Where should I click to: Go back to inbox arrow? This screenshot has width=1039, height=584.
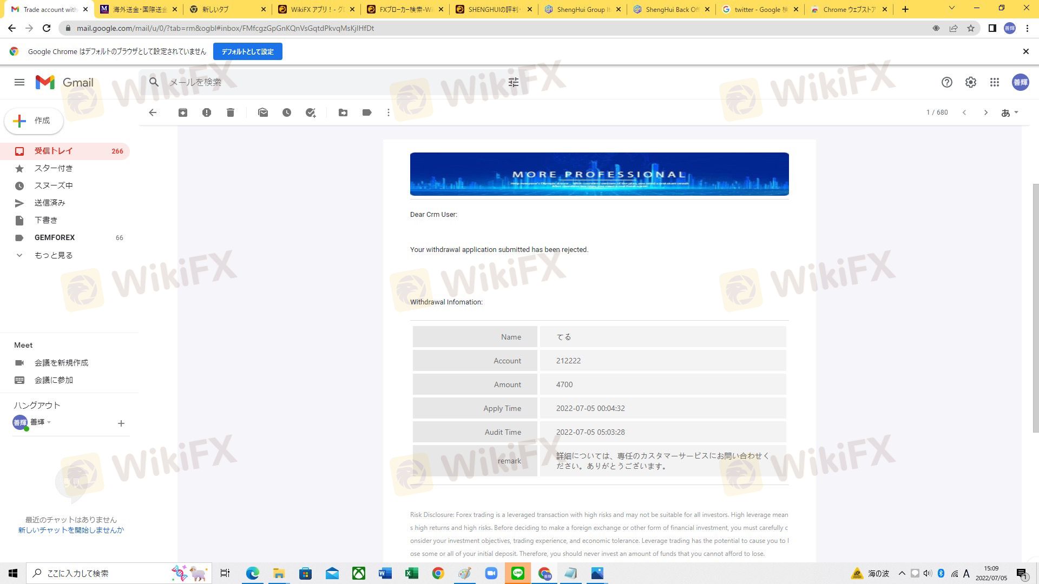pos(153,112)
